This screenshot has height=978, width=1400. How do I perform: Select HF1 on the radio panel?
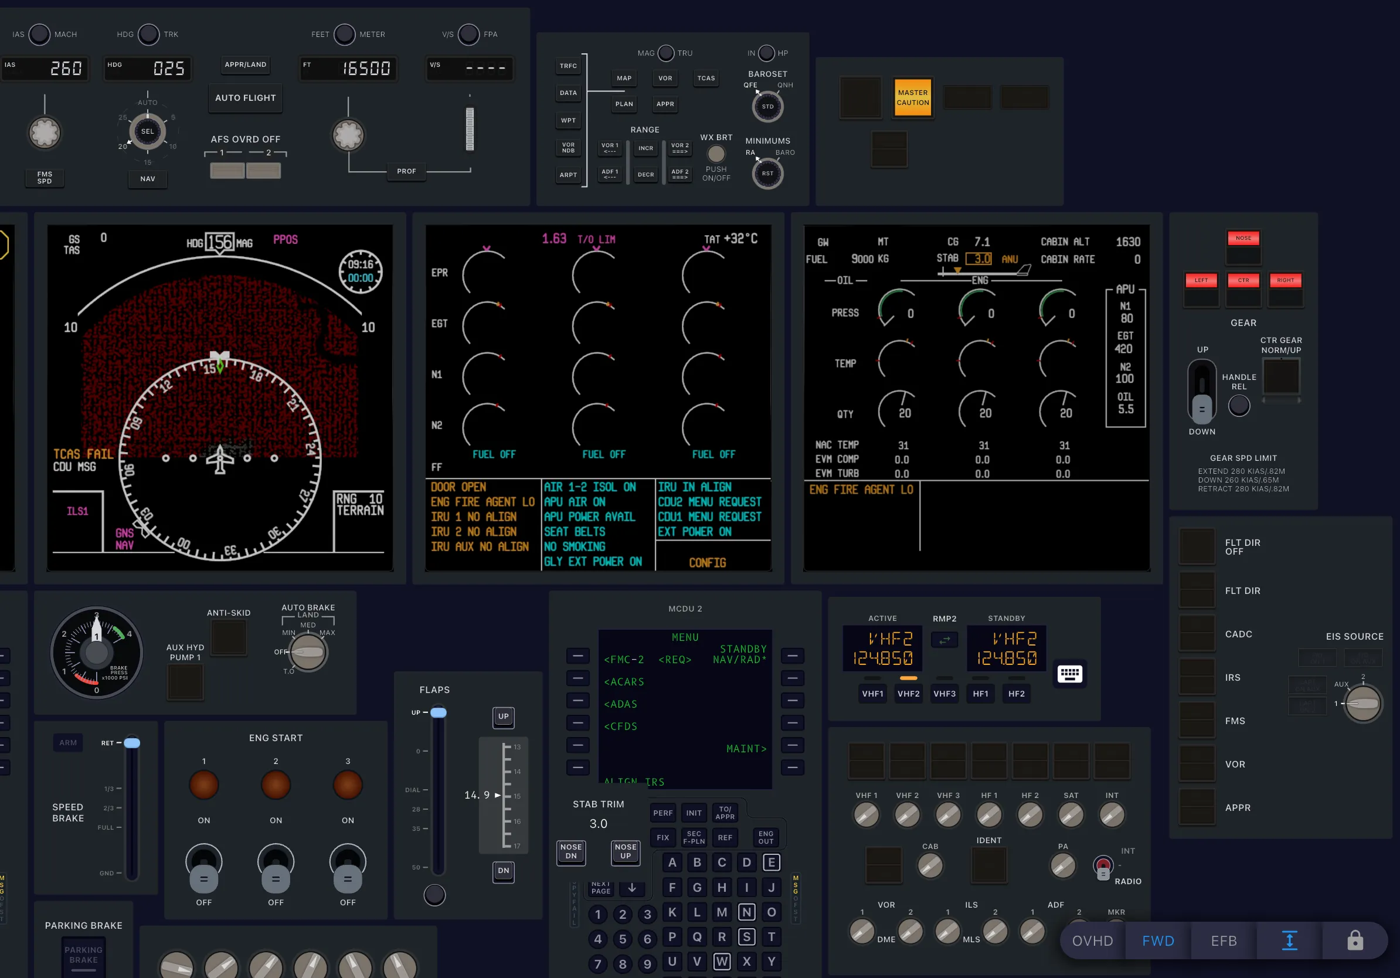(x=980, y=694)
